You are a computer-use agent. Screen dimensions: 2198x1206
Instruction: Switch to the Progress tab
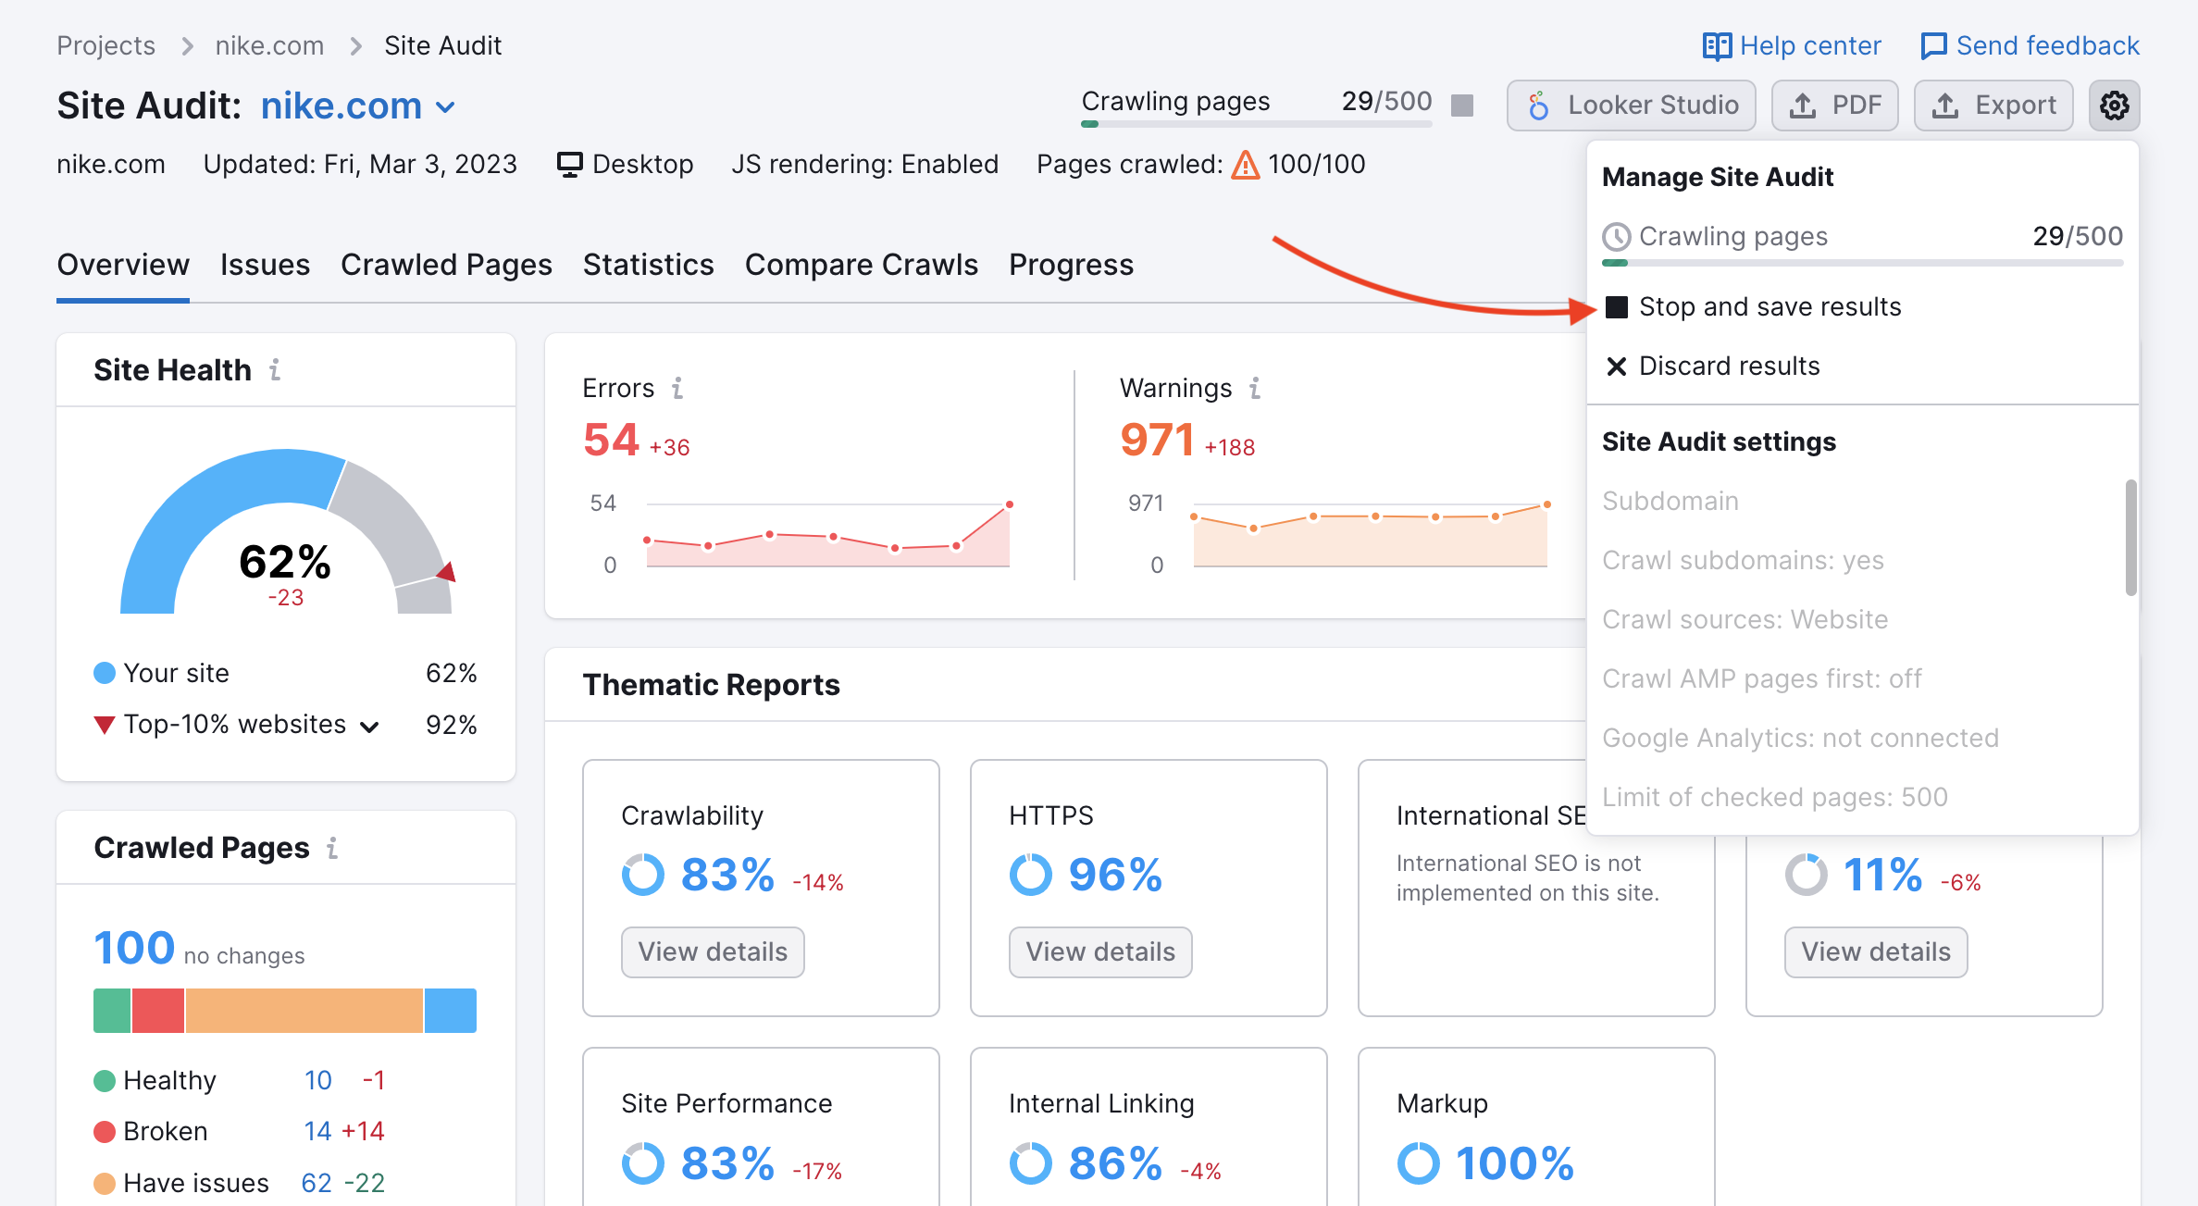click(x=1071, y=266)
